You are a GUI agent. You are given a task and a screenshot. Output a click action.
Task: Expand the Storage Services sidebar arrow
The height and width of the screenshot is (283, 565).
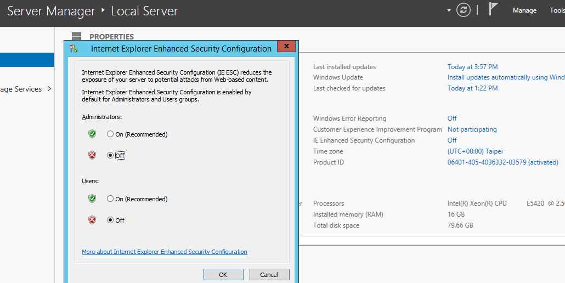tap(49, 88)
